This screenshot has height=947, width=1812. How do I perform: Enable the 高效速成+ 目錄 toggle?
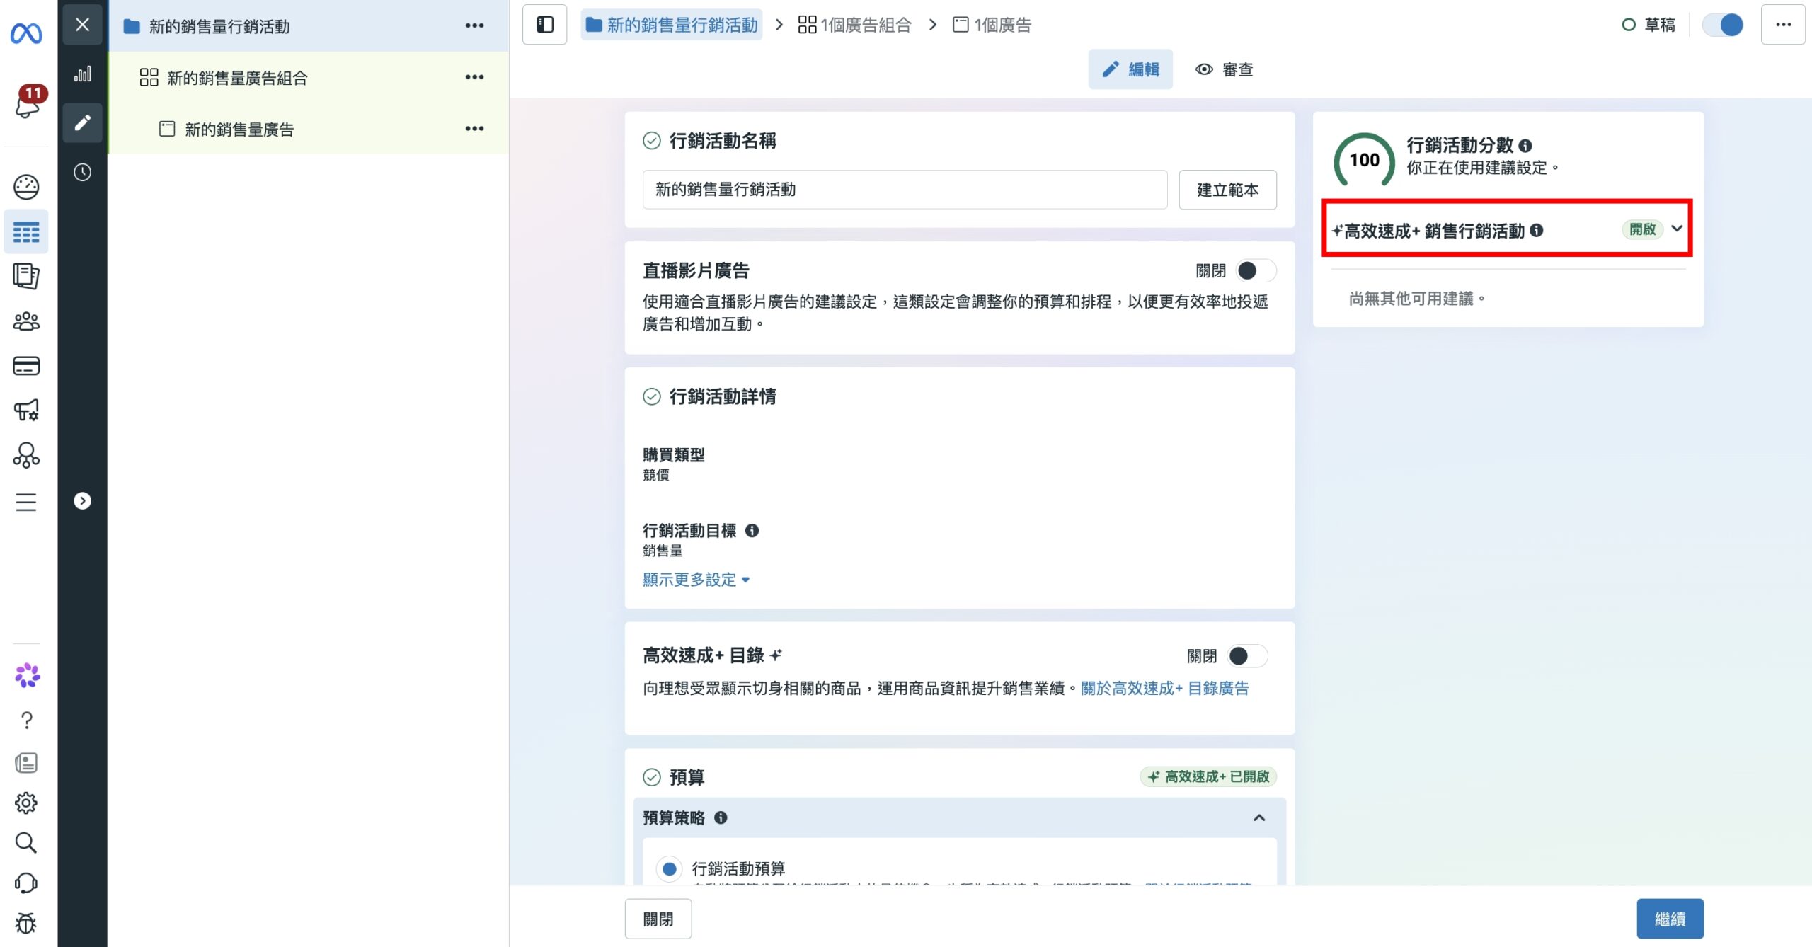1247,656
